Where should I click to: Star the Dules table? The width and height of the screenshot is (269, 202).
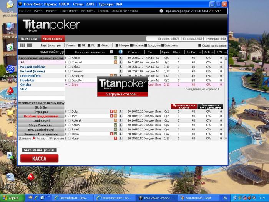coord(70,112)
